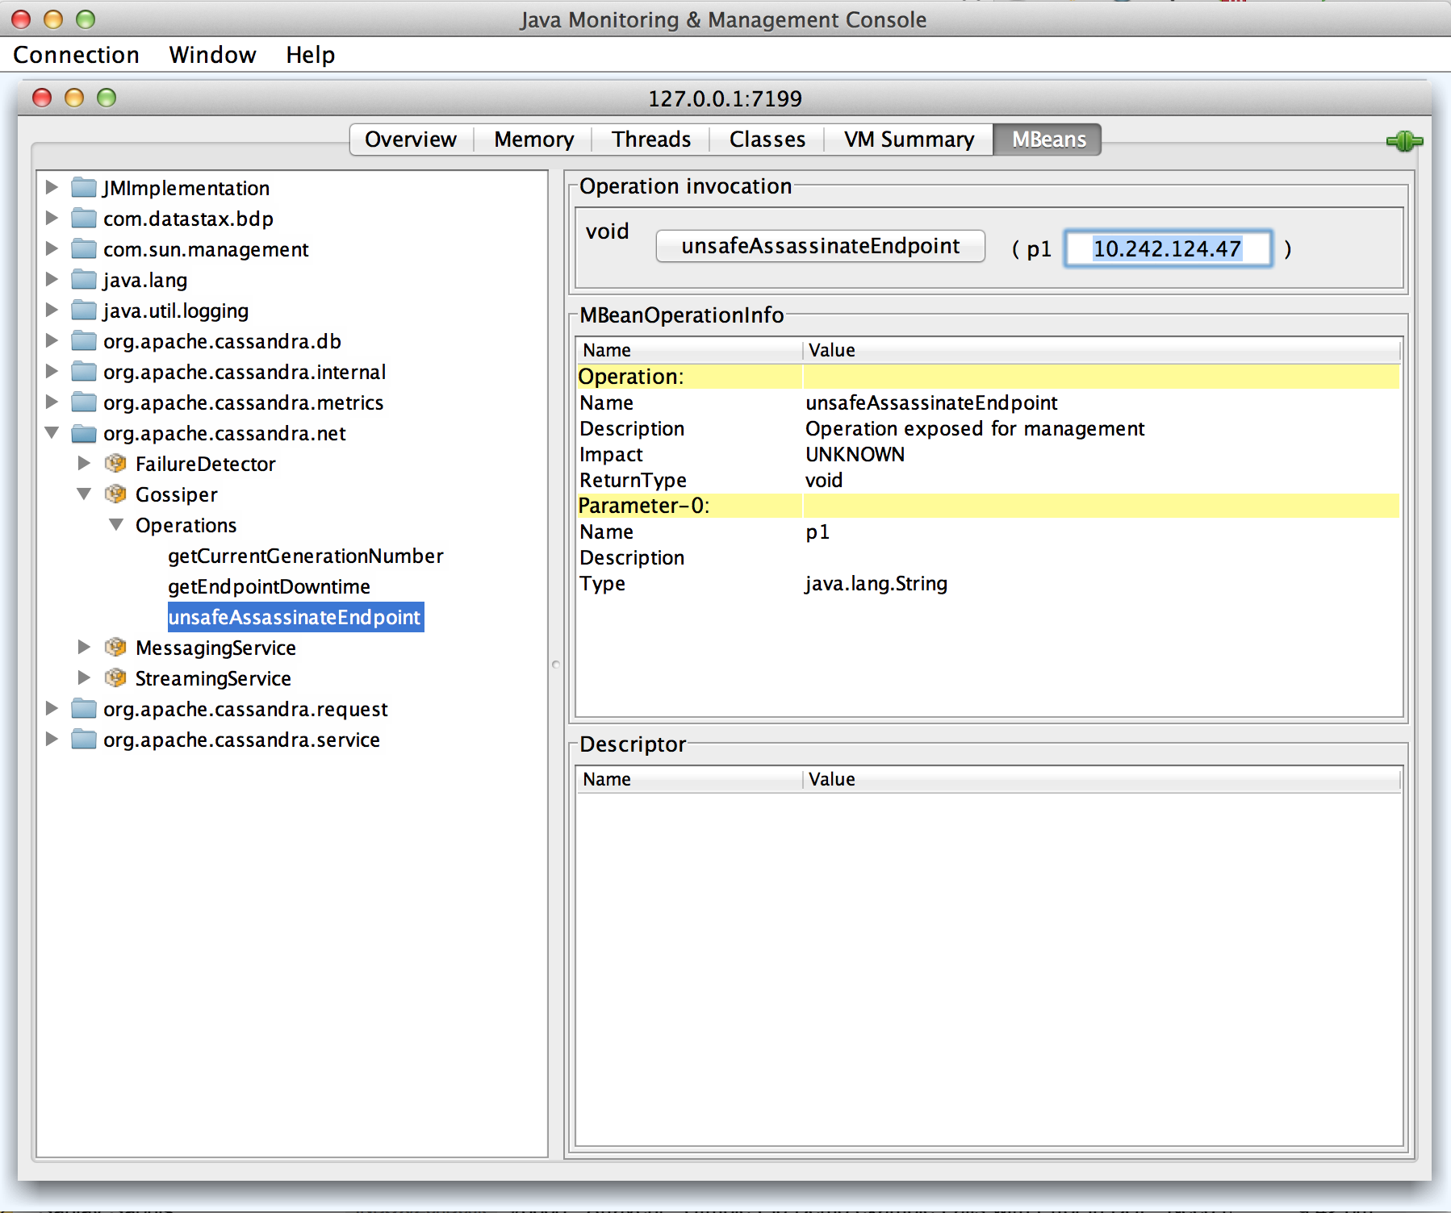Open the Connection menu
Image resolution: width=1451 pixels, height=1213 pixels.
point(76,54)
